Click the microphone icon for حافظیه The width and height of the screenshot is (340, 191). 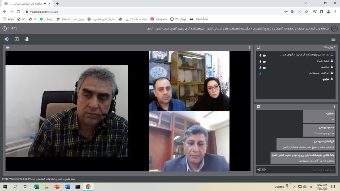click(x=260, y=68)
